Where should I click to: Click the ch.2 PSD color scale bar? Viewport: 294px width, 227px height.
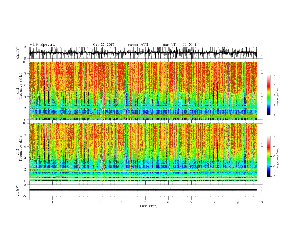click(268, 156)
